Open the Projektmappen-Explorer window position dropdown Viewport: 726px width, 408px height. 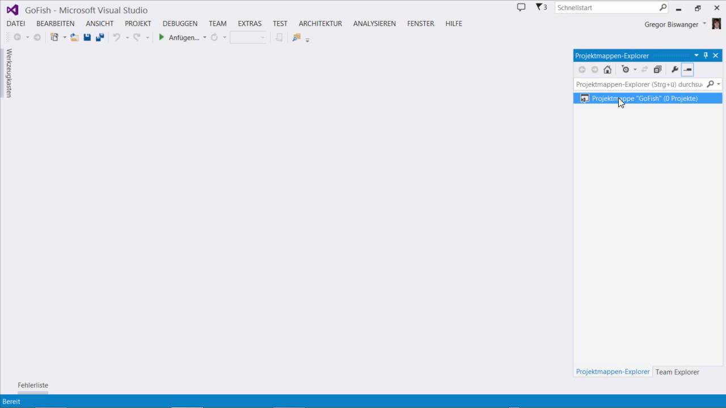[697, 56]
